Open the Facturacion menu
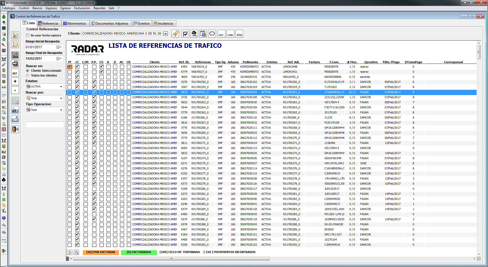The height and width of the screenshot is (267, 488). pos(82,8)
